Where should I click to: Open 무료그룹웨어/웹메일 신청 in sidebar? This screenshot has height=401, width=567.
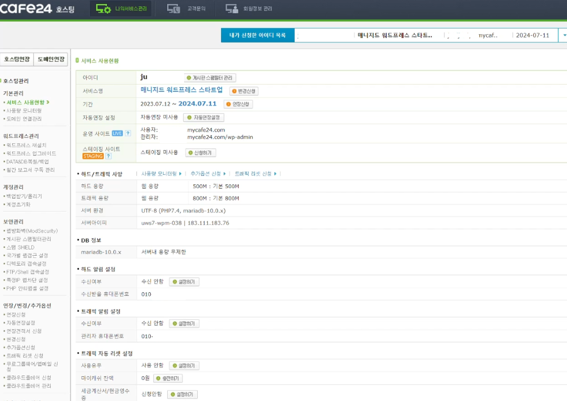tap(32, 366)
